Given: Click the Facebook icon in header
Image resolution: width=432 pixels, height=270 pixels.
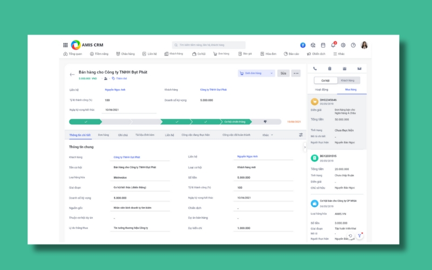Looking at the screenshot, I should pos(303,45).
